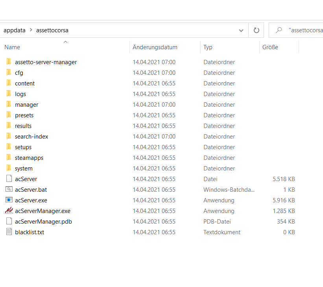The width and height of the screenshot is (323, 287).
Task: Select the file name acServer.exe
Action: click(x=31, y=200)
